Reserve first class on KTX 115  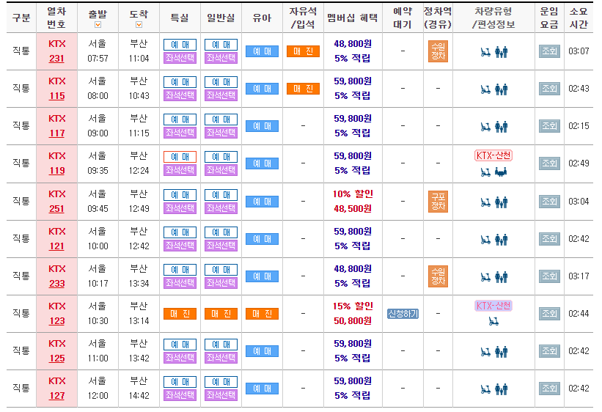pos(180,82)
